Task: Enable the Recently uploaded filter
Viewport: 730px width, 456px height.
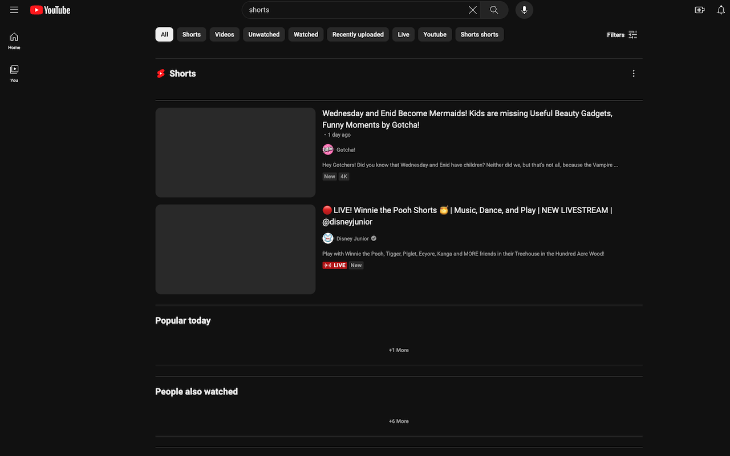Action: click(358, 34)
